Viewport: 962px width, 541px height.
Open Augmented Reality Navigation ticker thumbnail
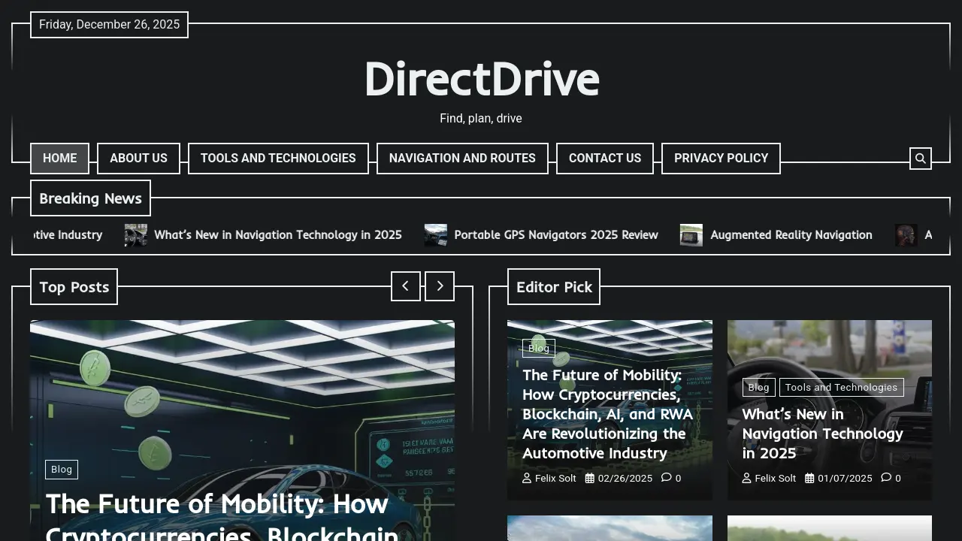coord(691,235)
